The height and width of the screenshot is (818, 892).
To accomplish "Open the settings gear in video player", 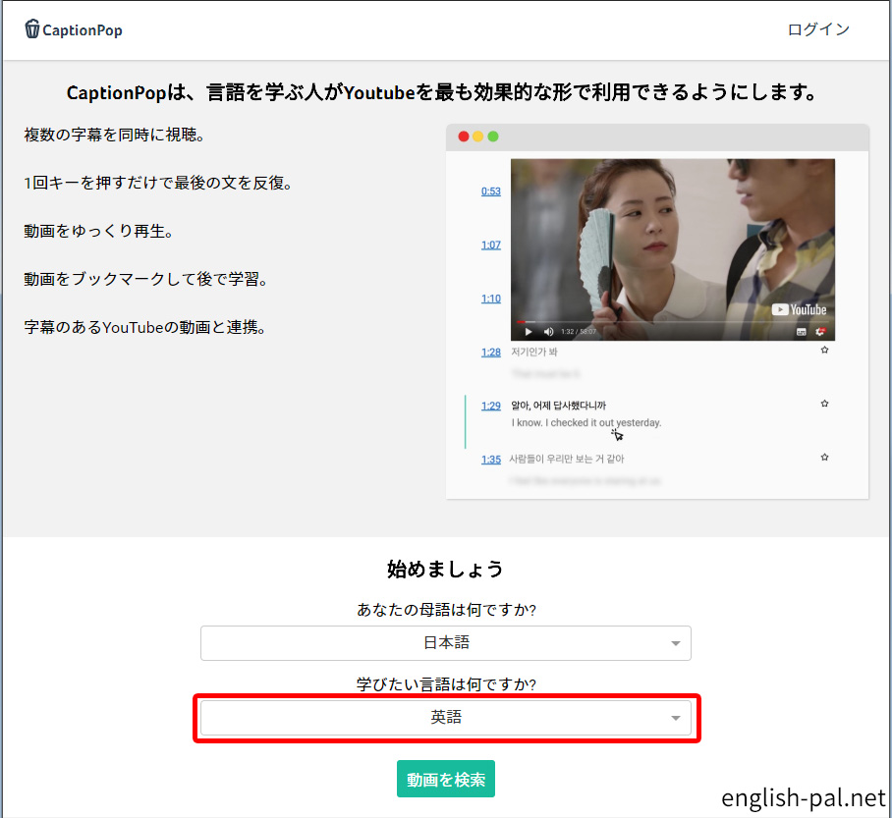I will [x=819, y=332].
